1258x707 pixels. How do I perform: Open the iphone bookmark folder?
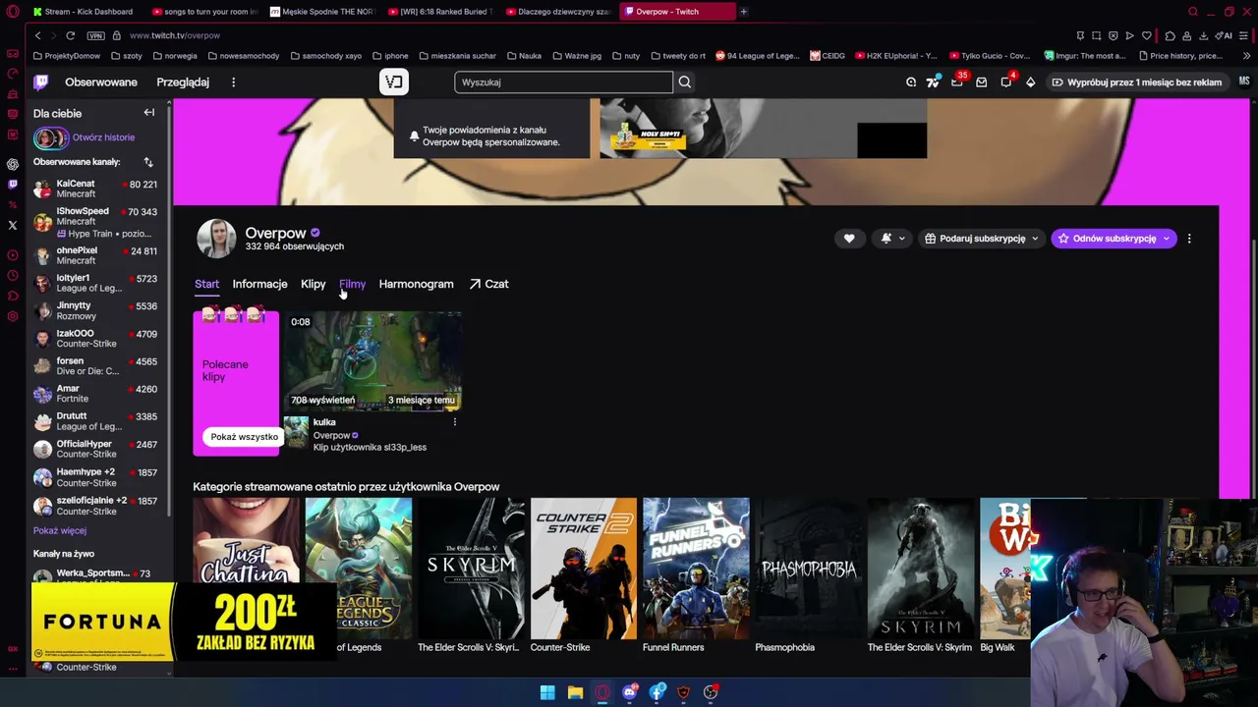click(391, 56)
